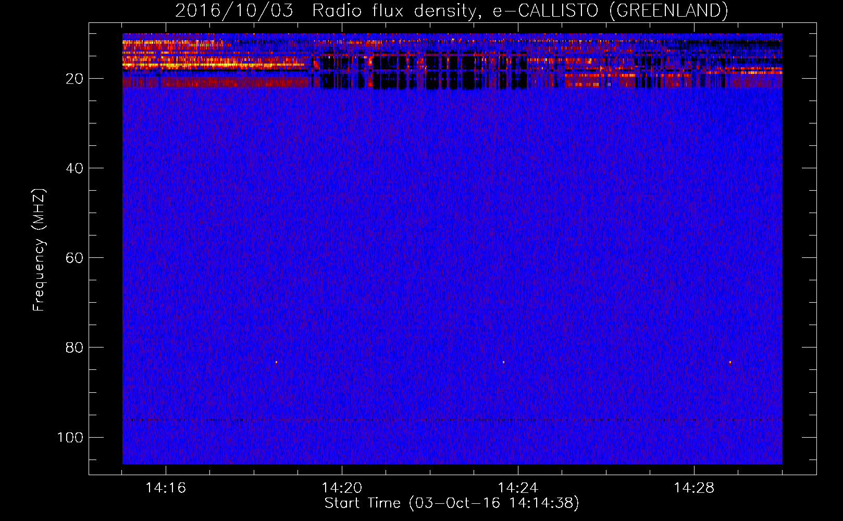The width and height of the screenshot is (843, 521).
Task: Select the "Frequency (MHZ)" y-axis label
Action: pyautogui.click(x=39, y=250)
